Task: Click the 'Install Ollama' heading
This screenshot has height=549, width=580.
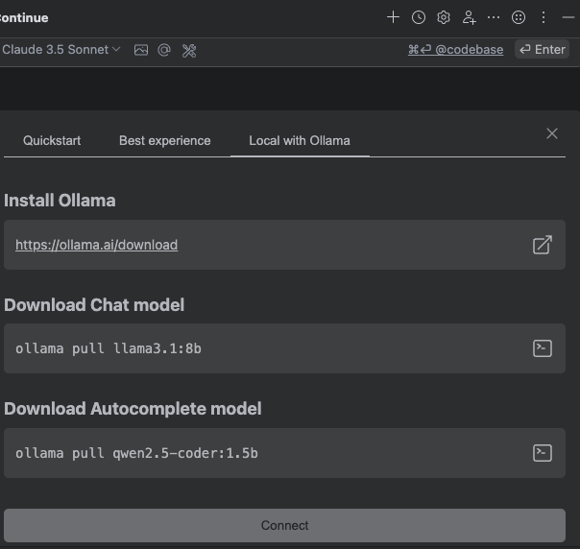Action: click(x=60, y=201)
